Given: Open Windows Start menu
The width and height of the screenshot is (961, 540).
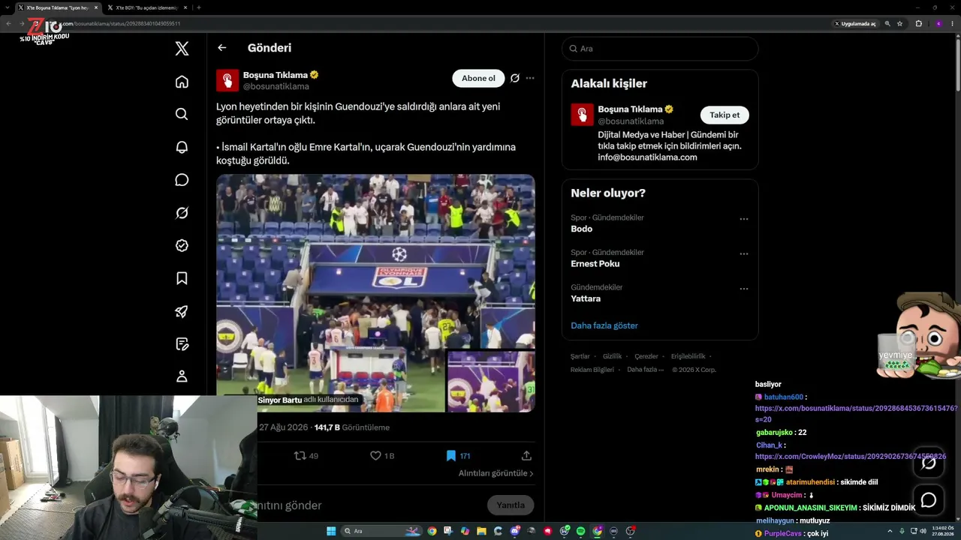Looking at the screenshot, I should (331, 531).
